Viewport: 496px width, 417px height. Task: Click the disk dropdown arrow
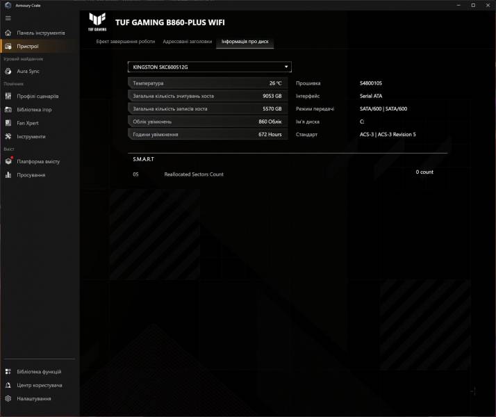click(x=286, y=67)
